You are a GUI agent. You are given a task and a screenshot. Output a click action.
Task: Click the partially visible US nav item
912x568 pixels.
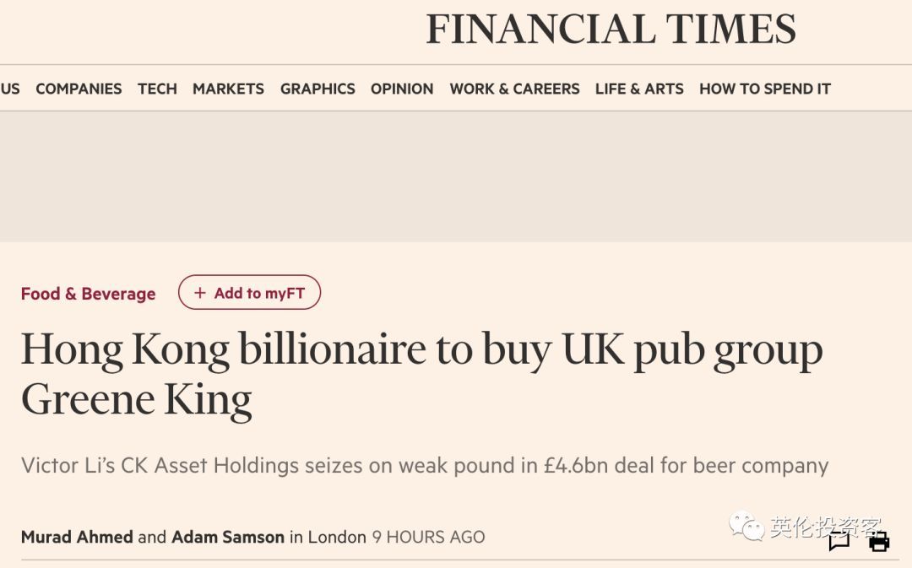[10, 89]
